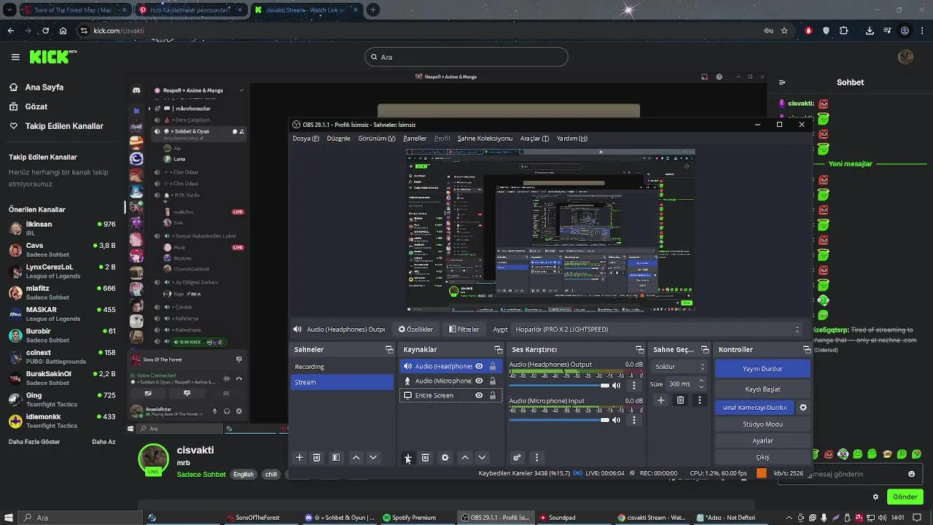This screenshot has width=933, height=525.
Task: Open Audio (Headphones) Output channel options menu
Action: pos(633,385)
